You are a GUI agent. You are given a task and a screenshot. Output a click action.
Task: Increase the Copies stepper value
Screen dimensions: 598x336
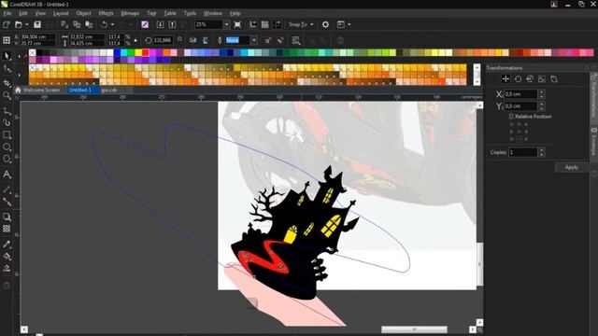pyautogui.click(x=542, y=150)
